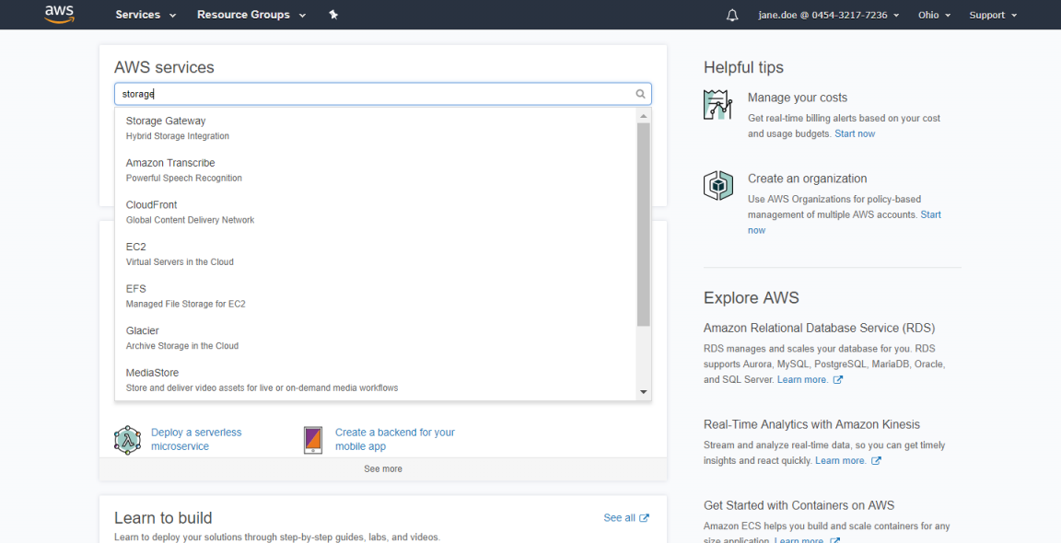Open the Support dropdown menu
Viewport: 1061px width, 543px height.
coord(994,15)
